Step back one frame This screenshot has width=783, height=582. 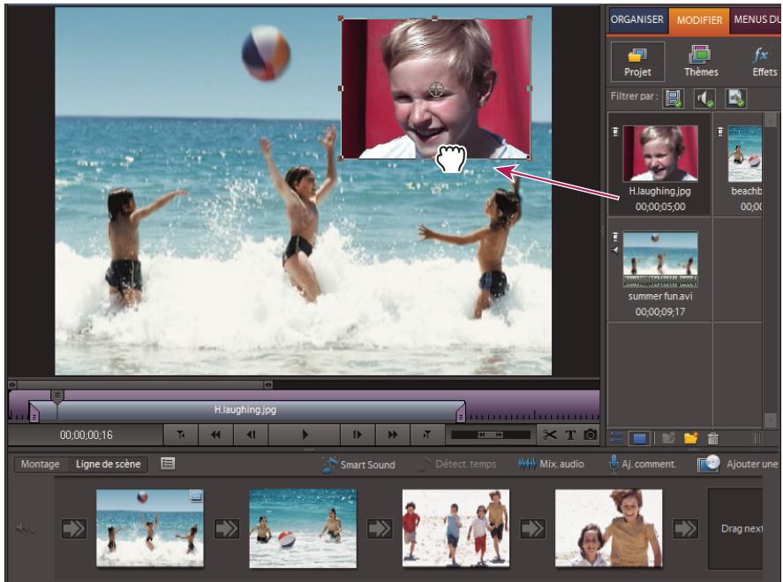pyautogui.click(x=252, y=435)
